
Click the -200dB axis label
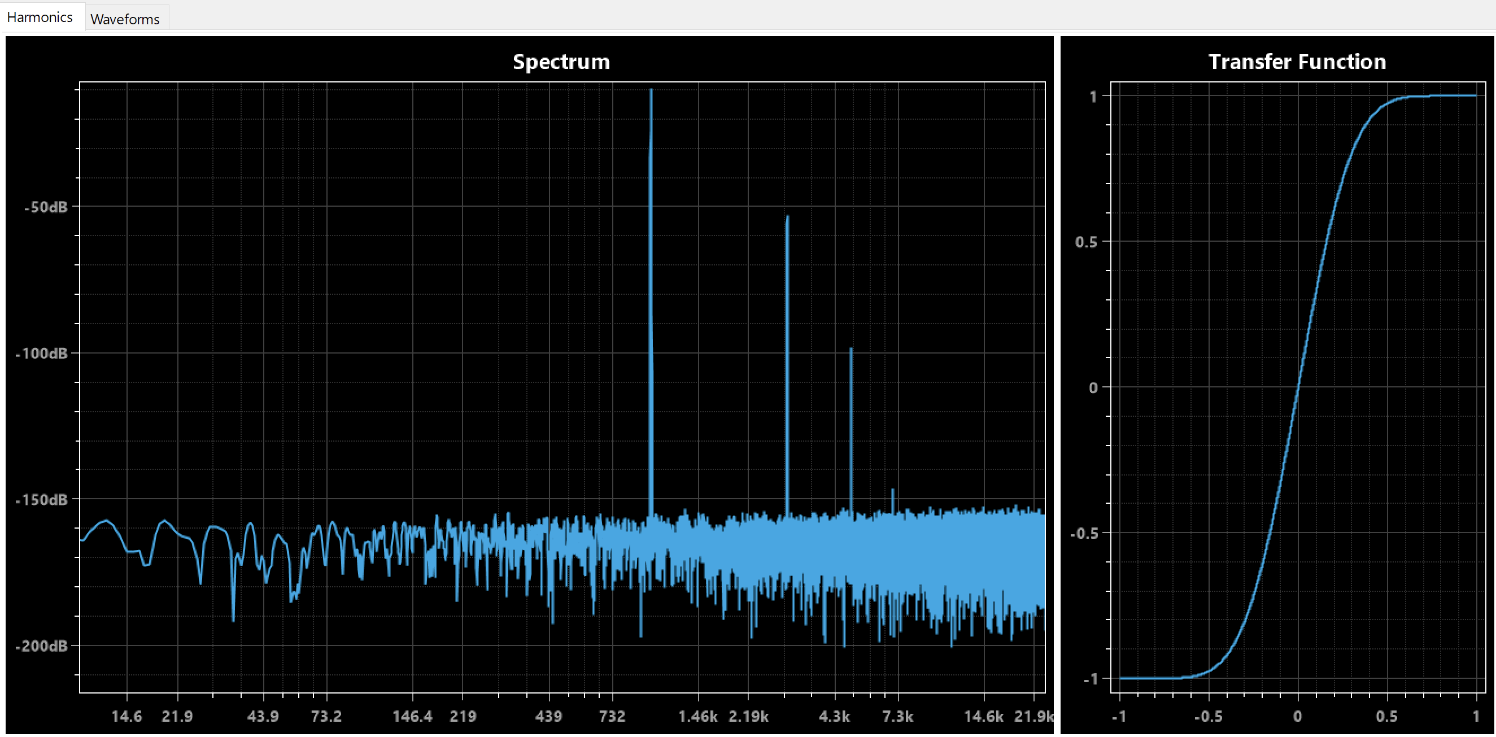[41, 646]
